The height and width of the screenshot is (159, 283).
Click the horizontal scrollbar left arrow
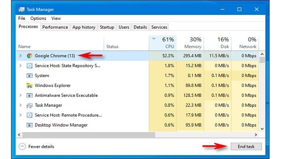pyautogui.click(x=19, y=135)
